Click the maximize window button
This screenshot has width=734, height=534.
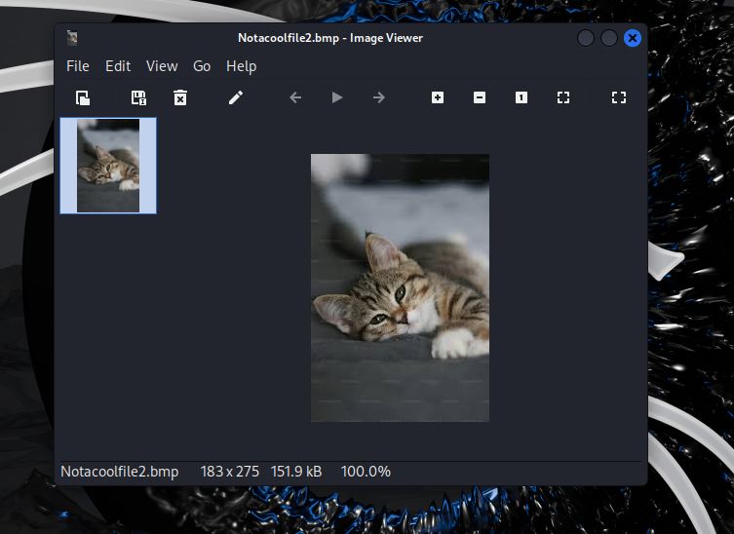click(x=609, y=38)
